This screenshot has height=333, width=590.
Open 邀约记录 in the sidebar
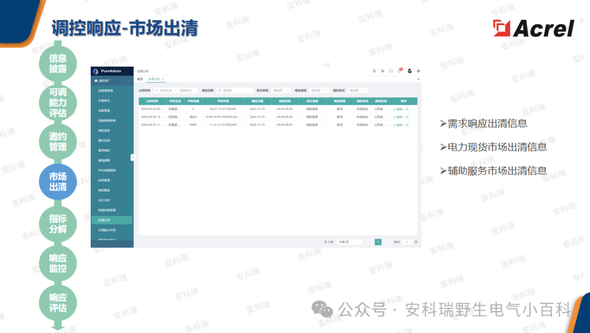(x=104, y=141)
